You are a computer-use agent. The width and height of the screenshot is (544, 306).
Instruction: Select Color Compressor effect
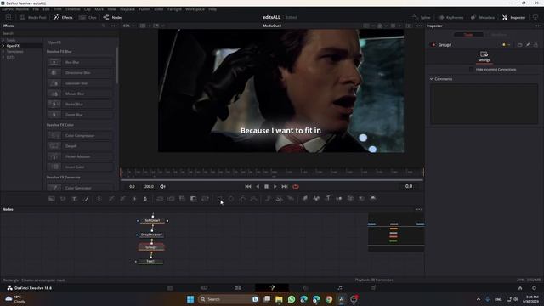point(80,136)
